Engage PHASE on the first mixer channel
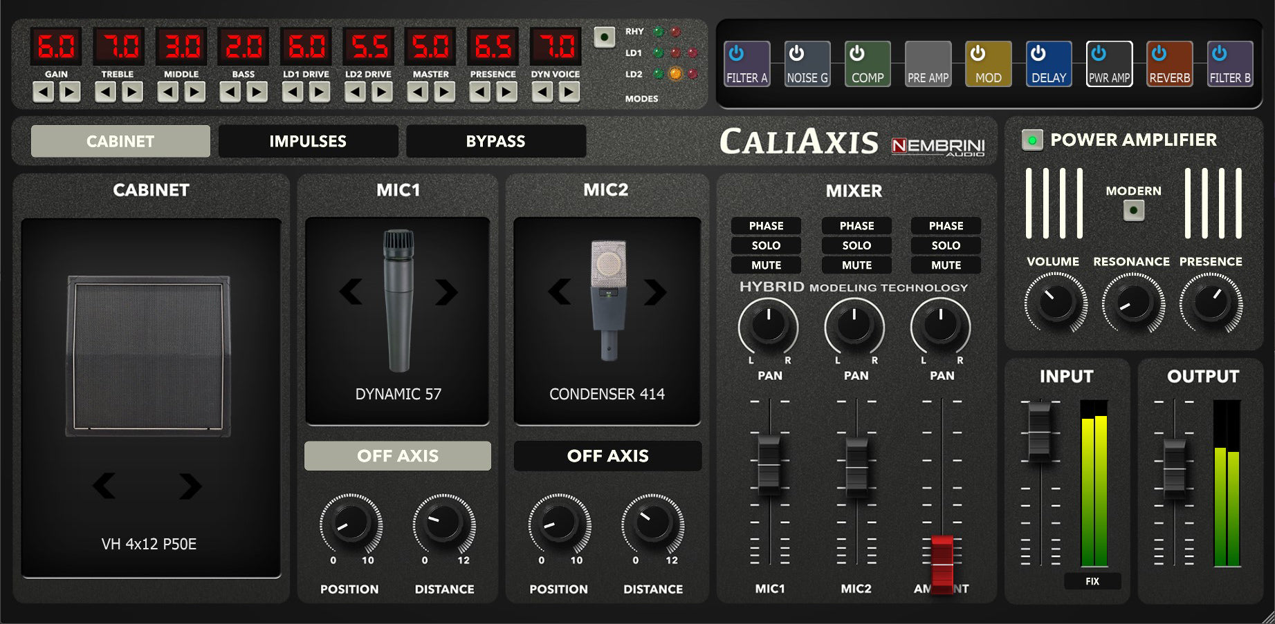Screen dimensions: 1275x624 (x=766, y=226)
